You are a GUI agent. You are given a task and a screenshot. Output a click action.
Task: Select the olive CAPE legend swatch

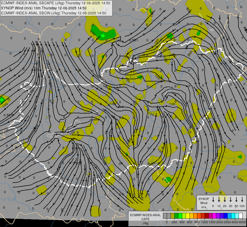click(173, 216)
